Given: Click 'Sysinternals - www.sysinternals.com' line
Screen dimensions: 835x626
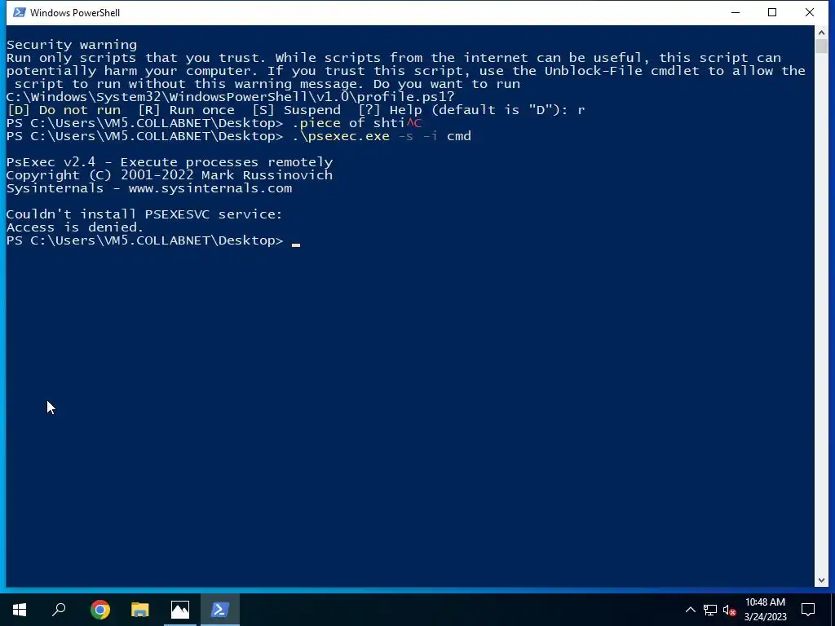Looking at the screenshot, I should coord(149,188).
